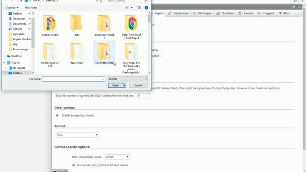Image resolution: width=306 pixels, height=172 pixels.
Task: Open the agricuture folder in sidebar
Action: (x=19, y=34)
